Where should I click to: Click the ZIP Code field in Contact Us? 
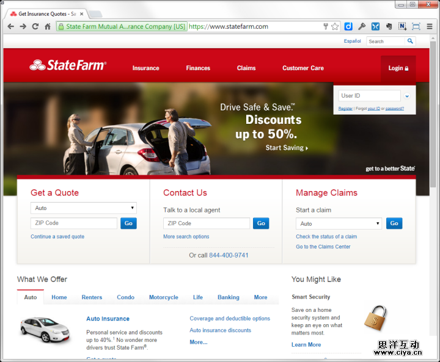coord(207,223)
